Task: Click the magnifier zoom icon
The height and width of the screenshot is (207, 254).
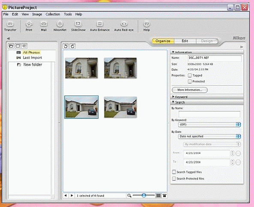Action: click(129, 196)
